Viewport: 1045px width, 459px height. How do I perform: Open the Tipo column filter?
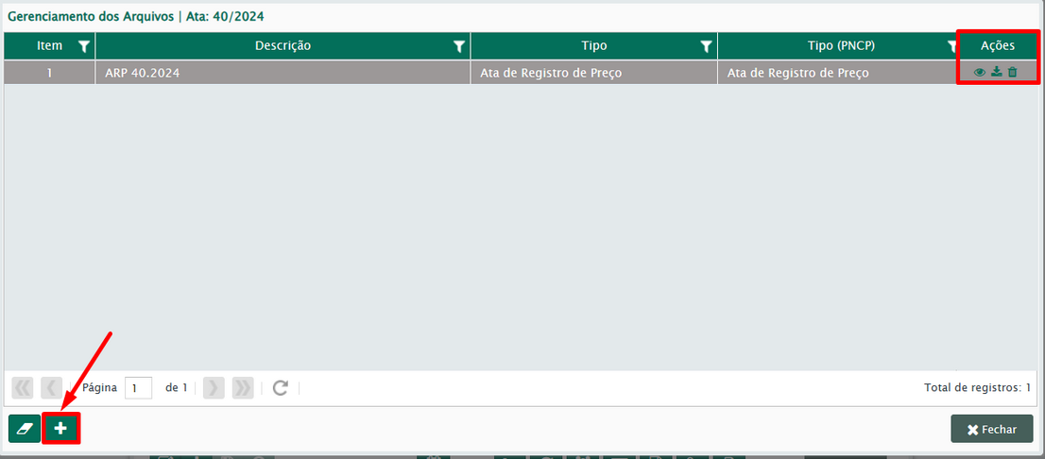pos(705,46)
